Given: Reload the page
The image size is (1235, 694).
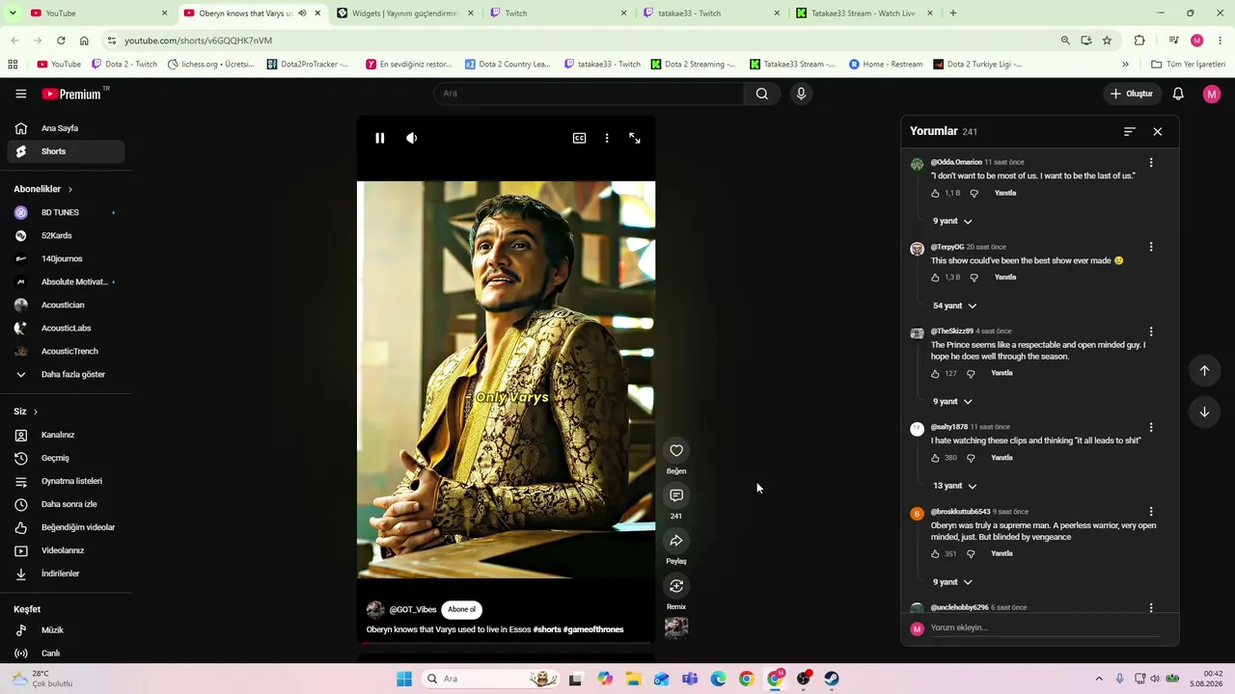Looking at the screenshot, I should [x=61, y=40].
